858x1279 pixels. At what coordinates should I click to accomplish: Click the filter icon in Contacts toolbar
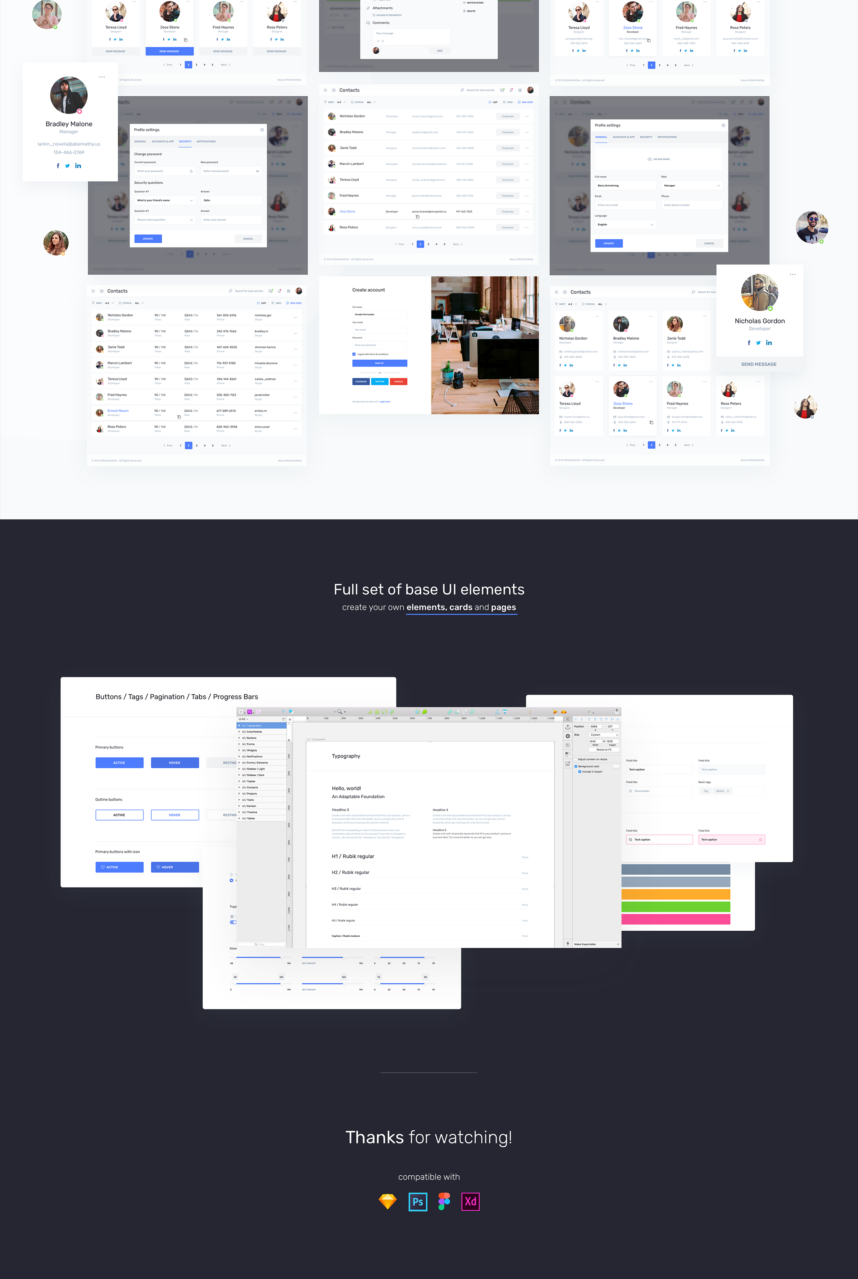click(94, 303)
